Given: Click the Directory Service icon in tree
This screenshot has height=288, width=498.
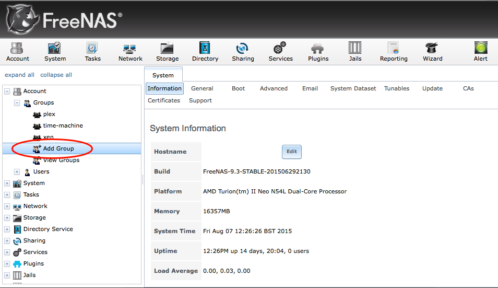Looking at the screenshot, I should click(x=17, y=229).
